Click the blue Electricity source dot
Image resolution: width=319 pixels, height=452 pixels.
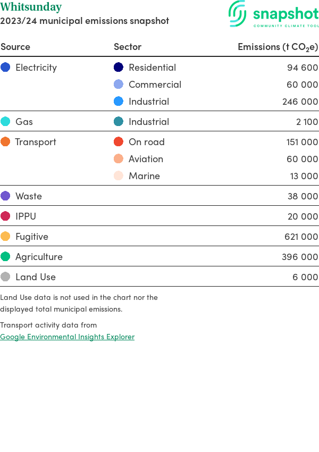click(x=5, y=68)
